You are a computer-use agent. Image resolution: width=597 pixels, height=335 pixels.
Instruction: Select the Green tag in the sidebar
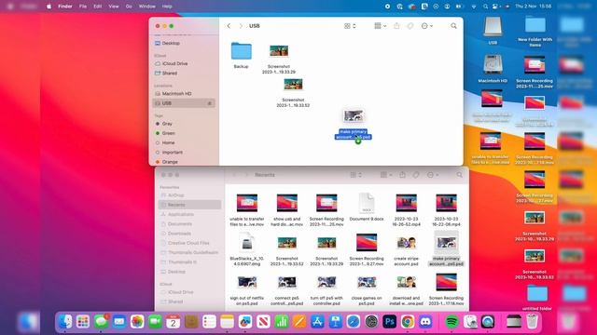[x=184, y=133]
